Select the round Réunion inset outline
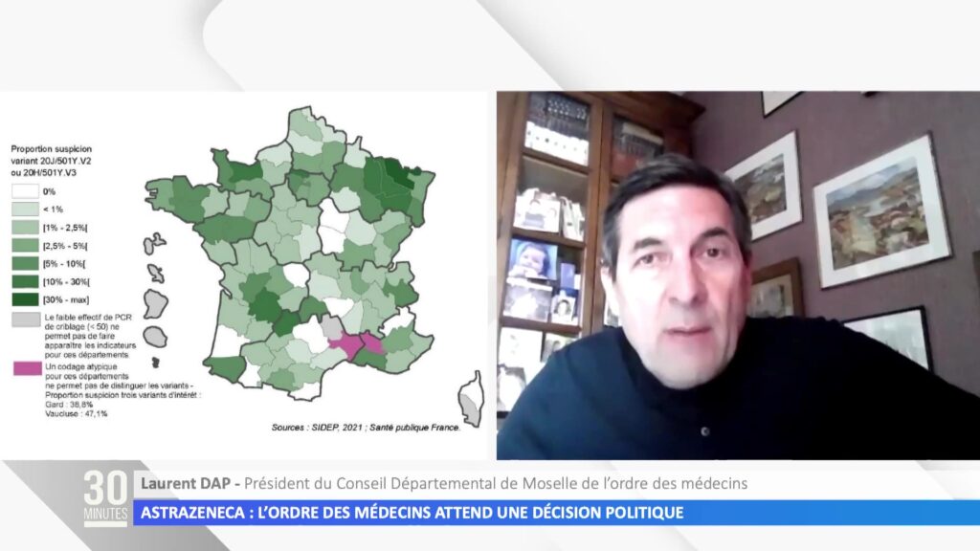 pyautogui.click(x=155, y=338)
